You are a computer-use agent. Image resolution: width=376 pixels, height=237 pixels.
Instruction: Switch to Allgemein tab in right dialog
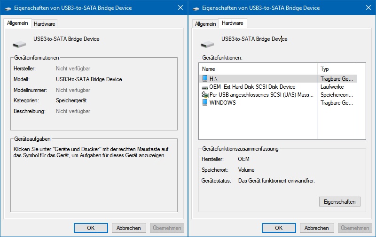pyautogui.click(x=205, y=24)
